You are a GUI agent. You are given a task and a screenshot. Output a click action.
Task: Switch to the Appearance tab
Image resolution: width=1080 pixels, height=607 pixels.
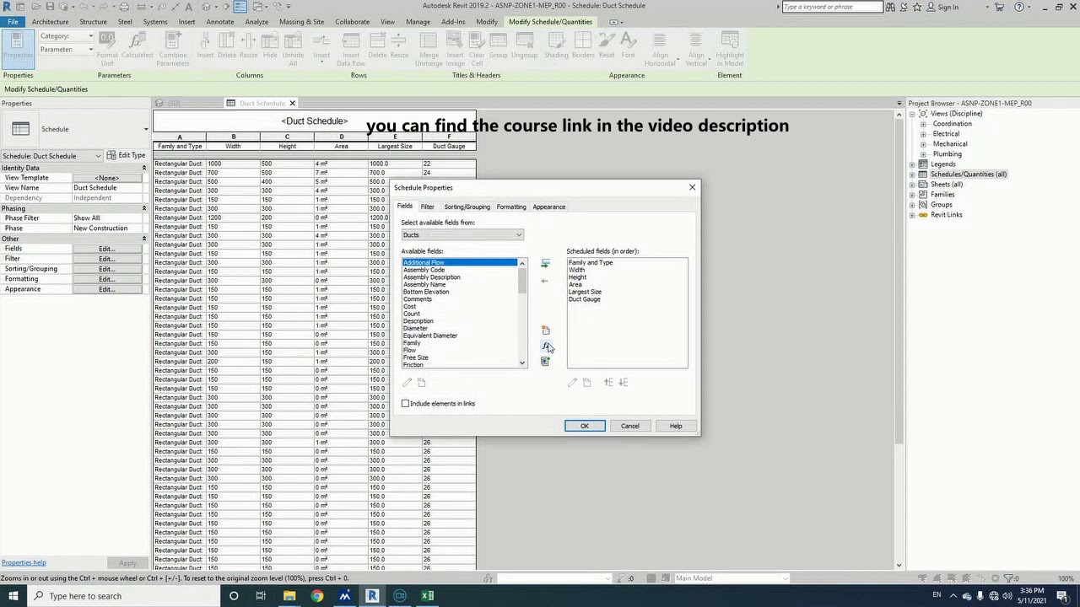click(548, 207)
